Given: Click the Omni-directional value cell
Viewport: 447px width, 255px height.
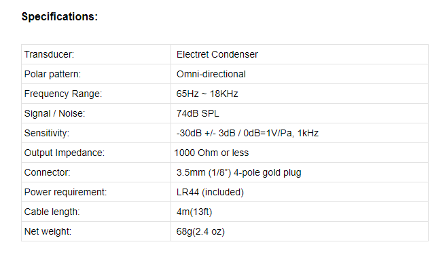Looking at the screenshot, I should [x=300, y=74].
